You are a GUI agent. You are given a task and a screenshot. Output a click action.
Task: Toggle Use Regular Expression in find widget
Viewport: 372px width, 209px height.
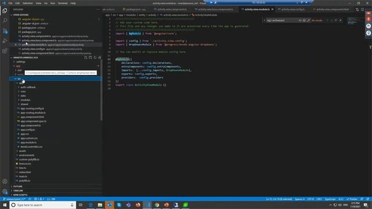tap(309, 20)
